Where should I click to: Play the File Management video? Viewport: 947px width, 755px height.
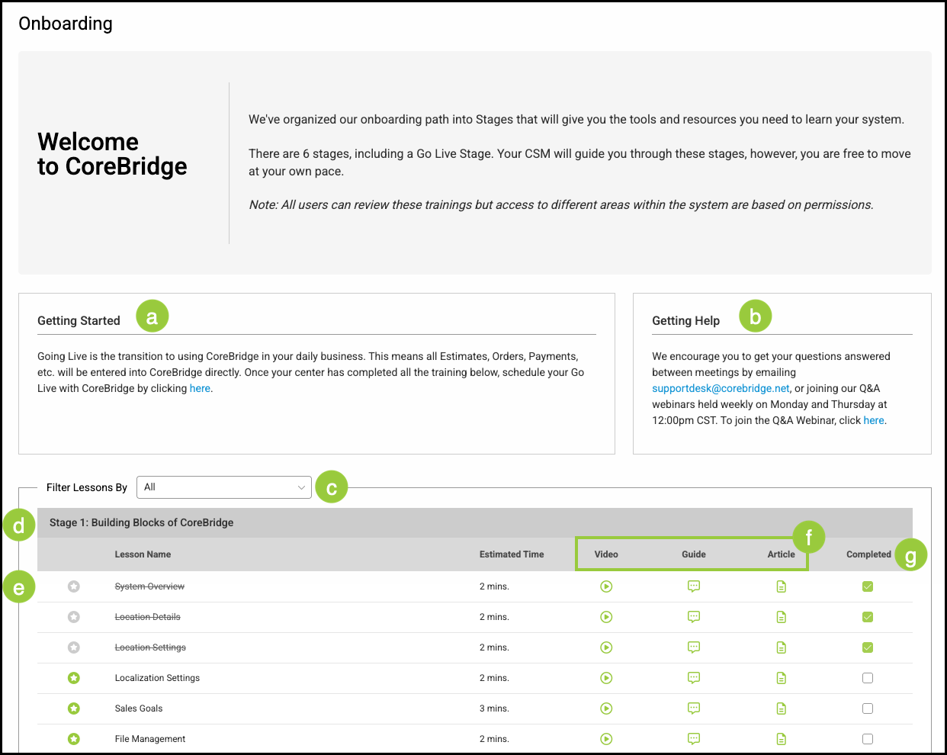coord(606,739)
